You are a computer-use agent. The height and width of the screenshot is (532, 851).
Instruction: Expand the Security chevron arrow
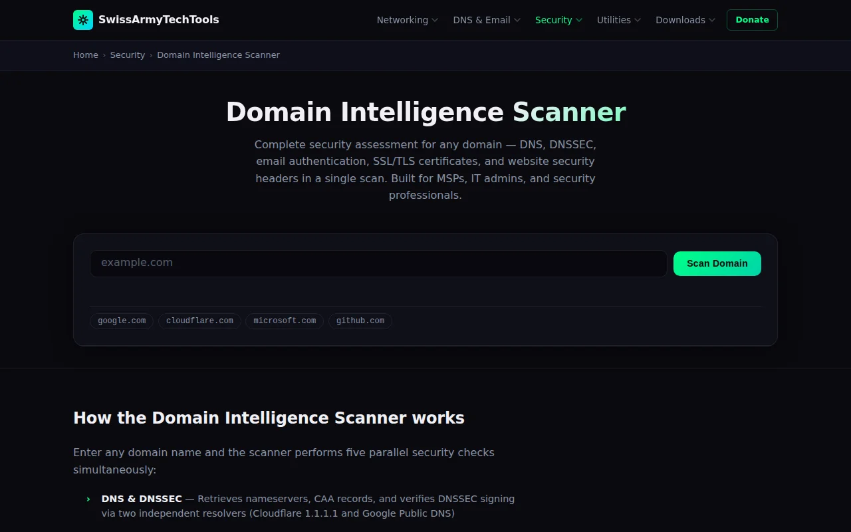[x=579, y=20]
